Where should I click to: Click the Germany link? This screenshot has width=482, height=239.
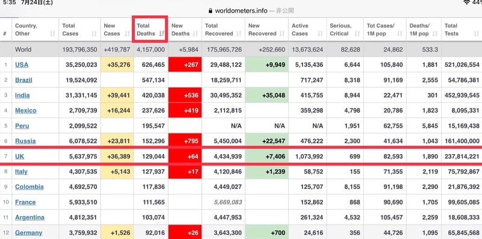[28, 232]
